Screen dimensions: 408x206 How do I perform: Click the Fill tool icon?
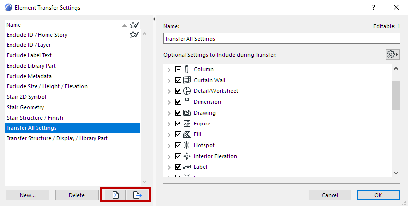pos(187,134)
